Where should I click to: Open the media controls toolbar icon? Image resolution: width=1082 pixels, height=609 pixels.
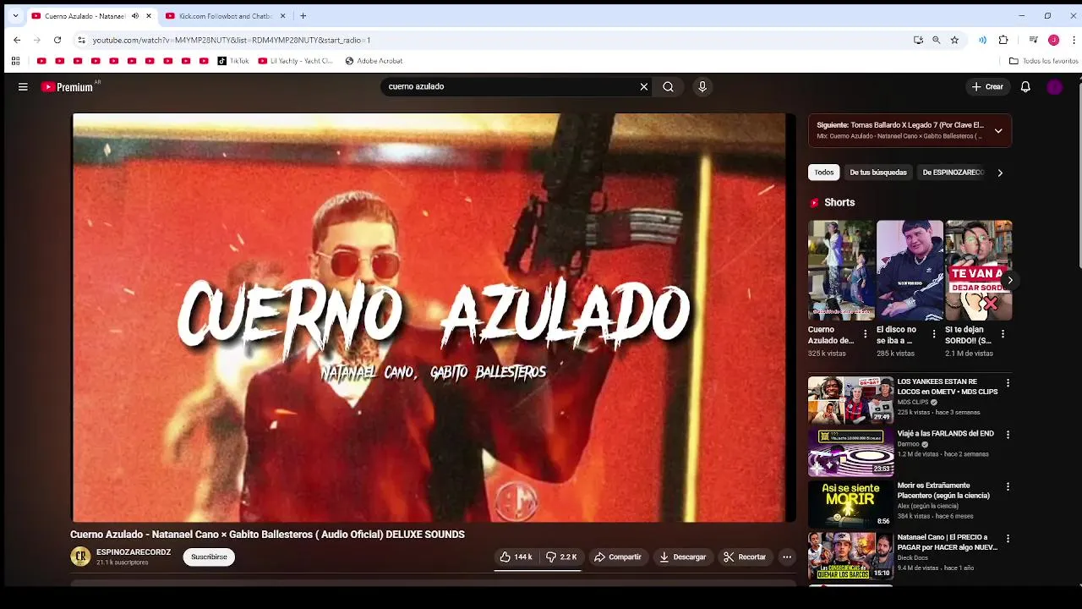pos(1033,40)
